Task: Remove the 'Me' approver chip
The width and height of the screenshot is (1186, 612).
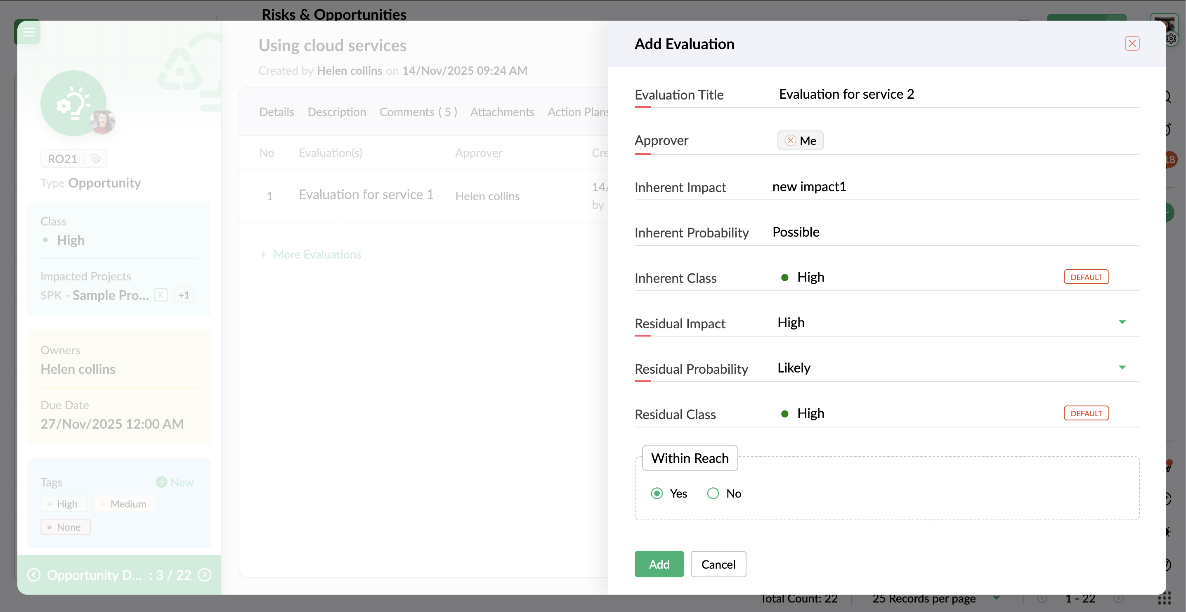Action: 791,140
